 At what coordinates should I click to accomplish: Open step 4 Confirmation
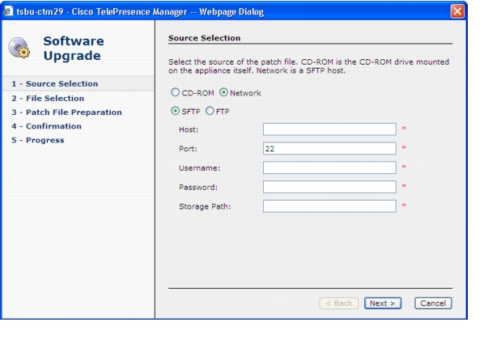pyautogui.click(x=46, y=126)
